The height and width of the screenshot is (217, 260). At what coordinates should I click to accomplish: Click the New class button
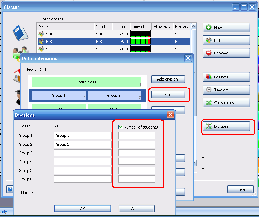[x=226, y=28]
